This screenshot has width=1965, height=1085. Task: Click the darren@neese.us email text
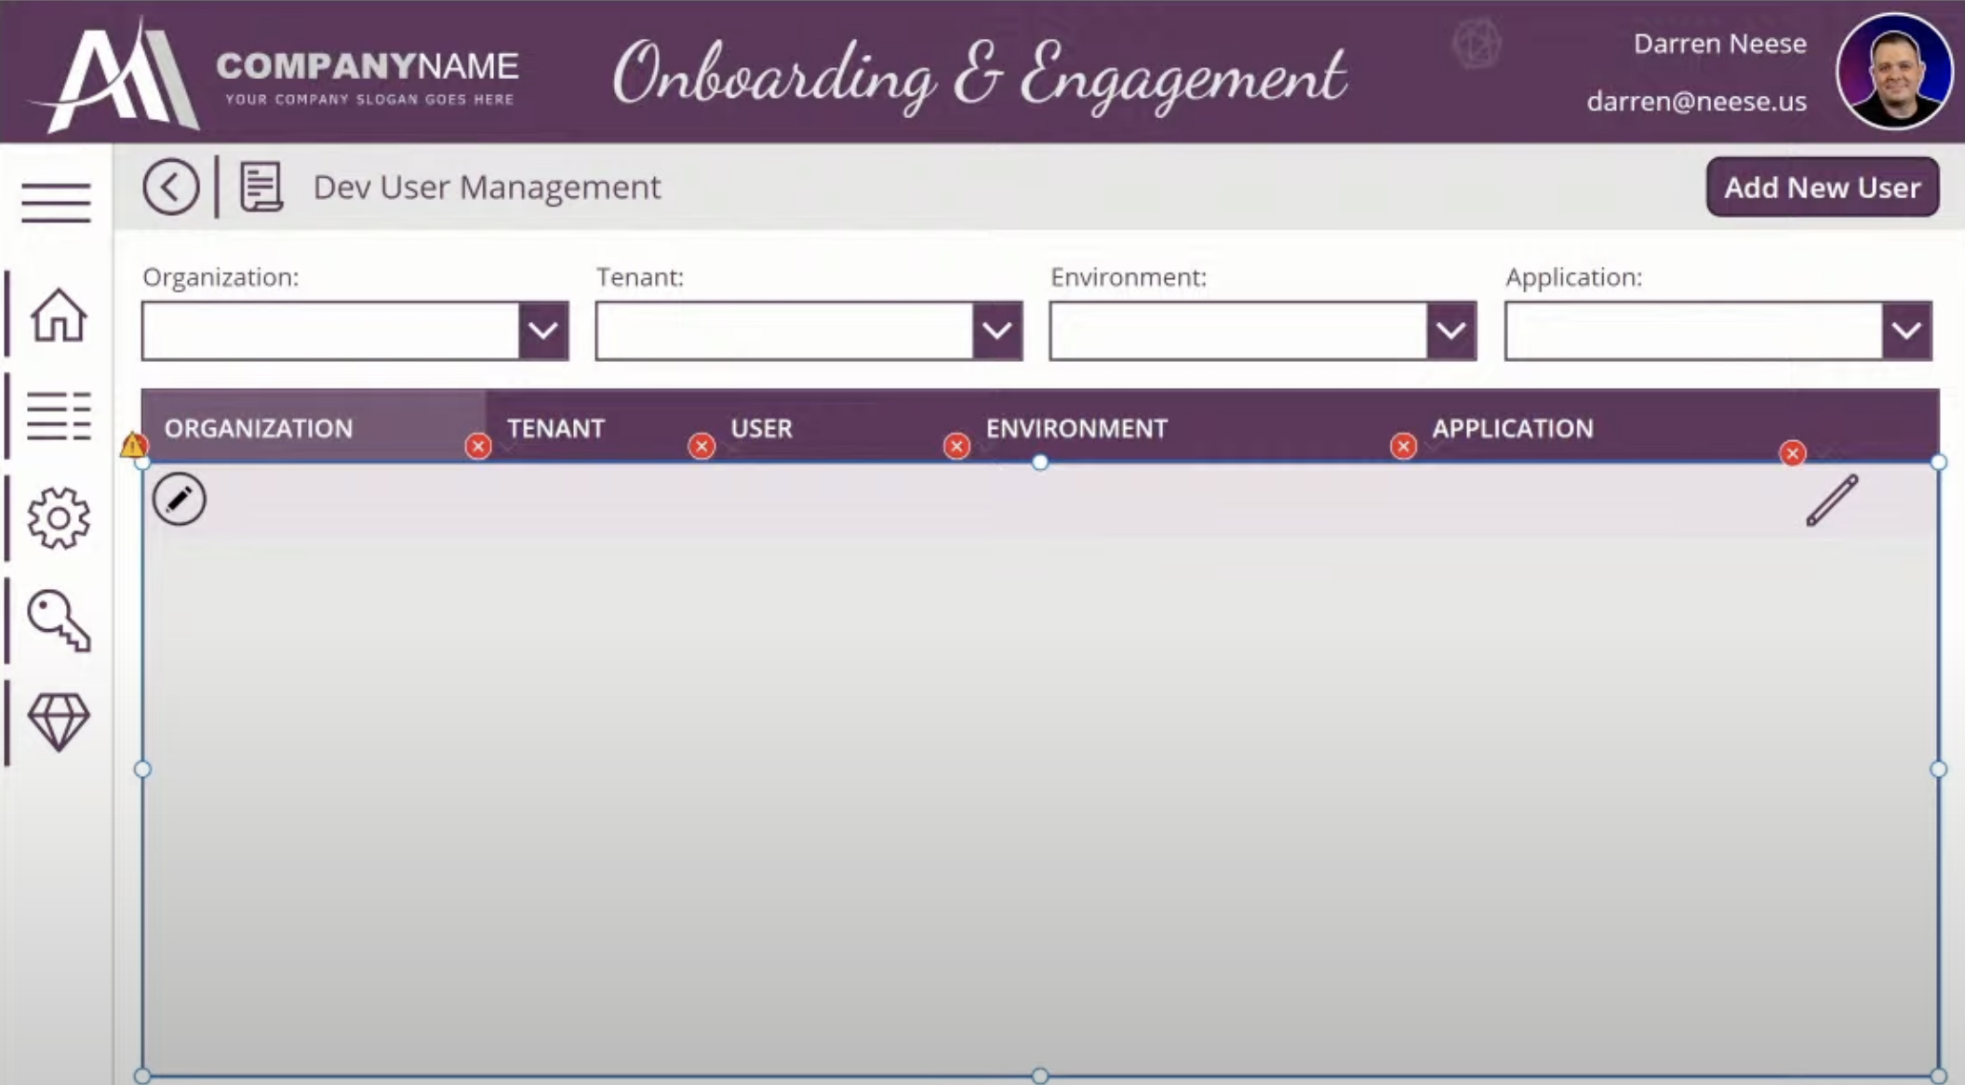coord(1696,101)
